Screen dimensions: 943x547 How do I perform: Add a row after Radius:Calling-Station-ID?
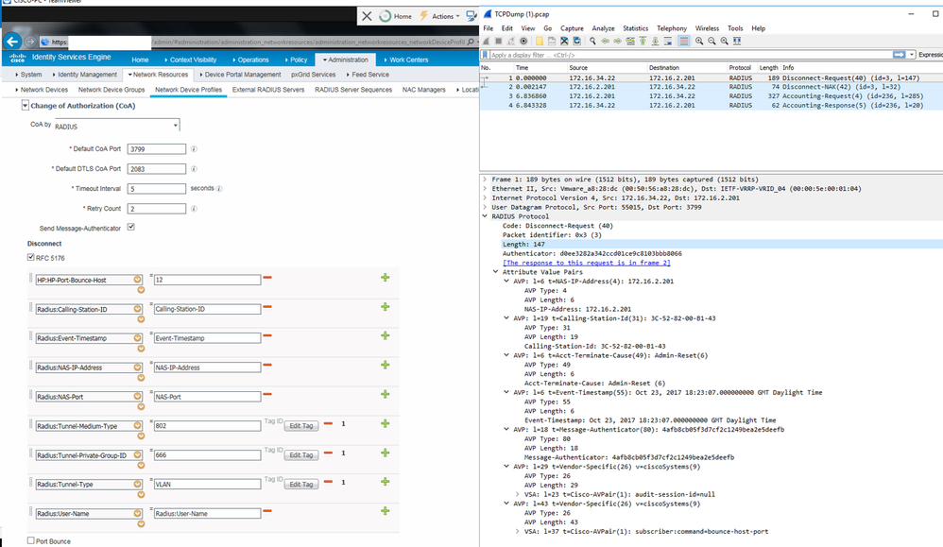385,306
